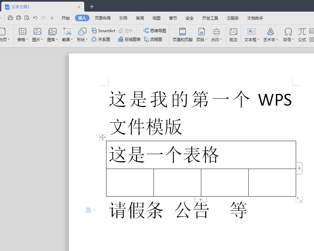The height and width of the screenshot is (251, 314).
Task: Add a column with table right plus button
Action: point(299,168)
